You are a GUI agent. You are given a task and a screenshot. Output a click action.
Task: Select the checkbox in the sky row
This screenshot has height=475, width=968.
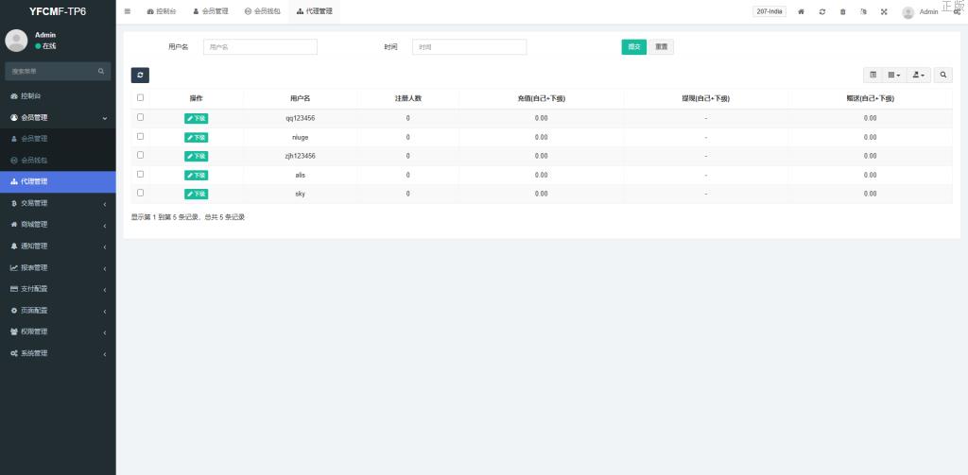tap(141, 193)
